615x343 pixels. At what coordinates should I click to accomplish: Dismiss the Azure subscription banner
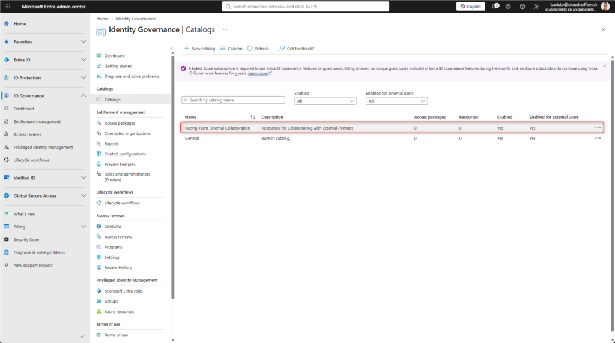pyautogui.click(x=604, y=66)
